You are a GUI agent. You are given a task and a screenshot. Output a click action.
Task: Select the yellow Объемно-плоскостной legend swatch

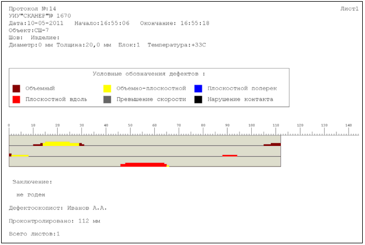[x=107, y=88]
